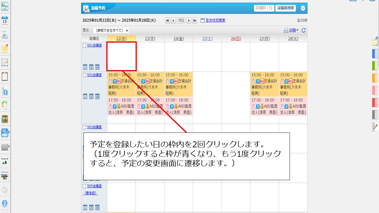Click the orange color tab on right edge
The image size is (379, 213).
(375, 78)
